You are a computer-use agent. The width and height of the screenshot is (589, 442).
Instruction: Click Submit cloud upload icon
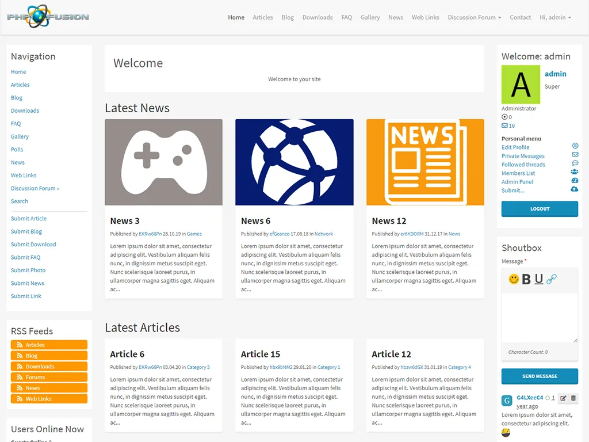(x=575, y=189)
